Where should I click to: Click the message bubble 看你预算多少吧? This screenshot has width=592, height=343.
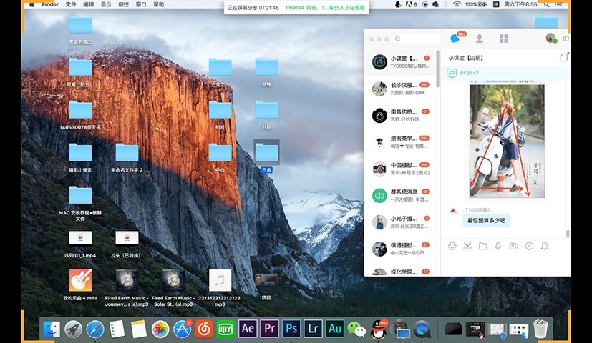pyautogui.click(x=486, y=221)
